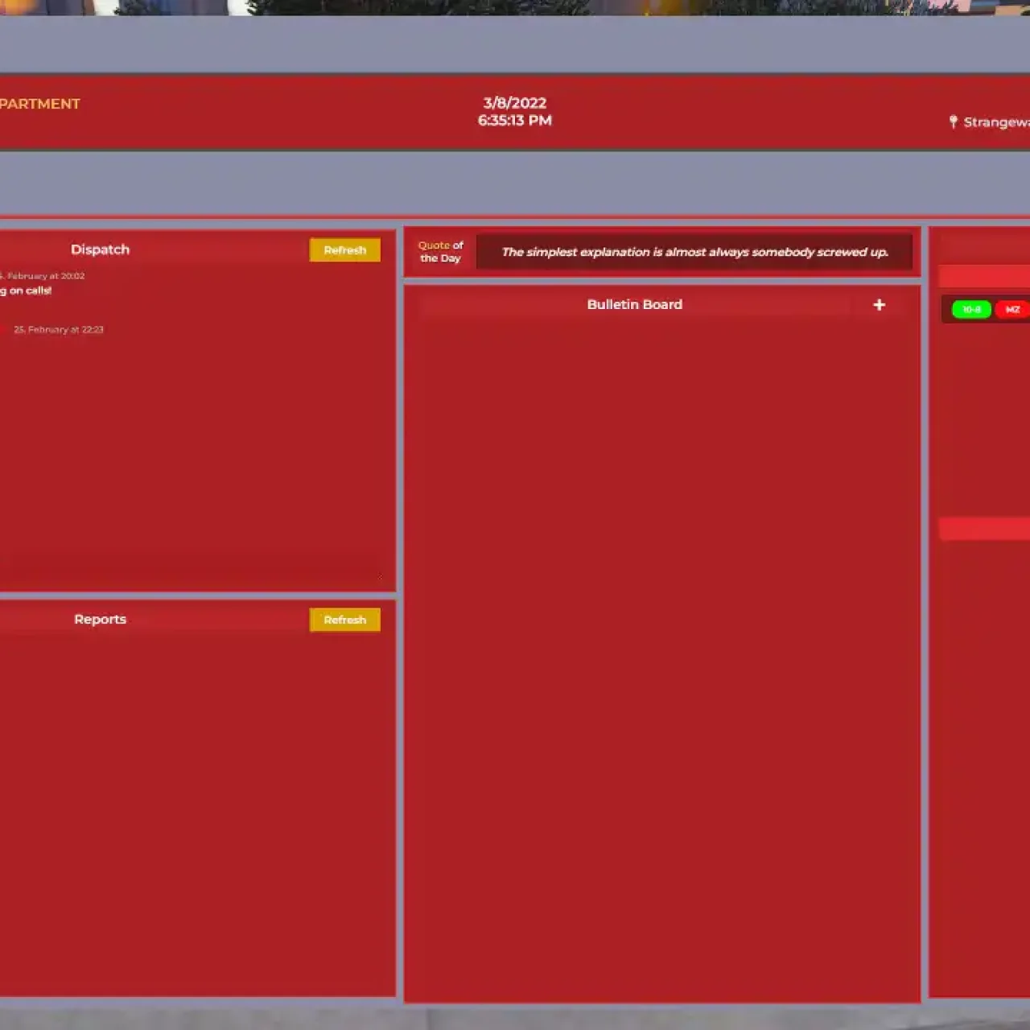
Task: Click the quote 'The simplest explanation is almost always'
Action: click(695, 252)
